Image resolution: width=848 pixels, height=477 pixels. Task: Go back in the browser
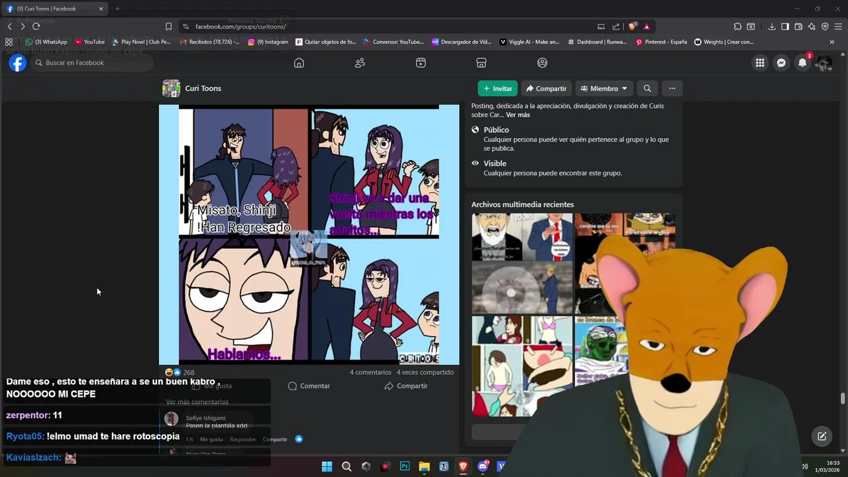[x=9, y=26]
